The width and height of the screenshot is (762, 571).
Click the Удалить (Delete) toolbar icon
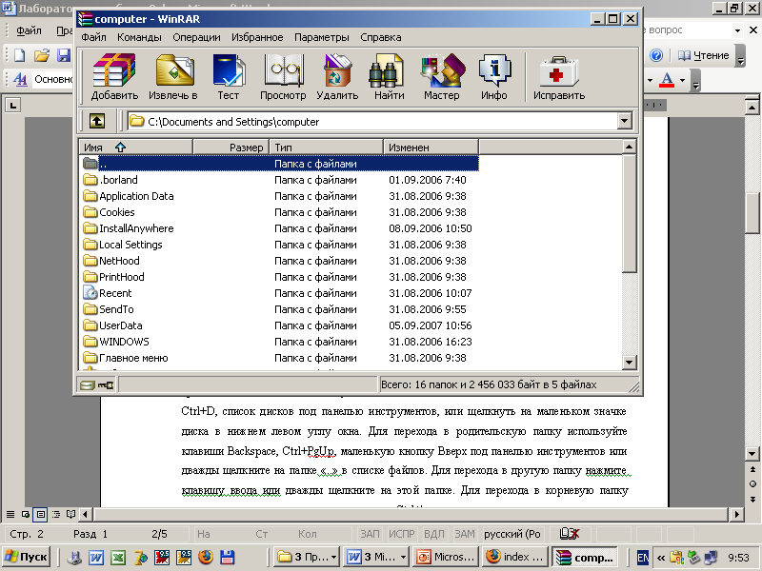click(337, 77)
